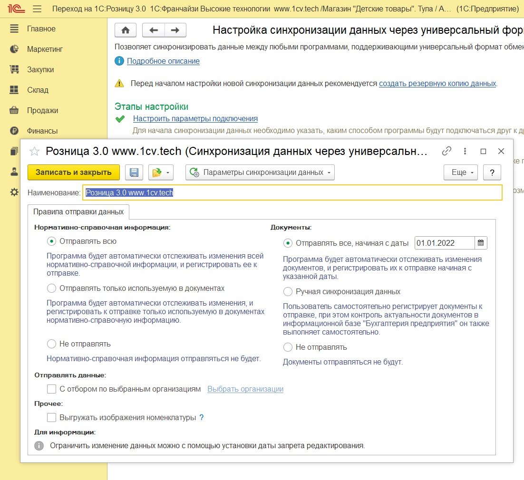Open help with the ? button
The width and height of the screenshot is (524, 480).
pyautogui.click(x=492, y=173)
